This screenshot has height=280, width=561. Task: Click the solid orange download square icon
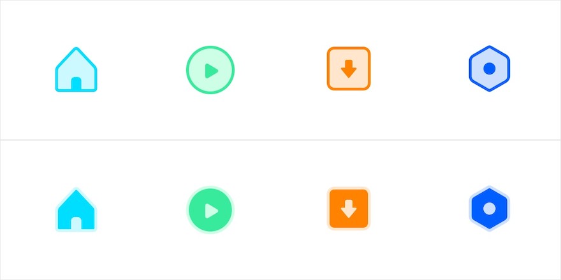tap(349, 209)
